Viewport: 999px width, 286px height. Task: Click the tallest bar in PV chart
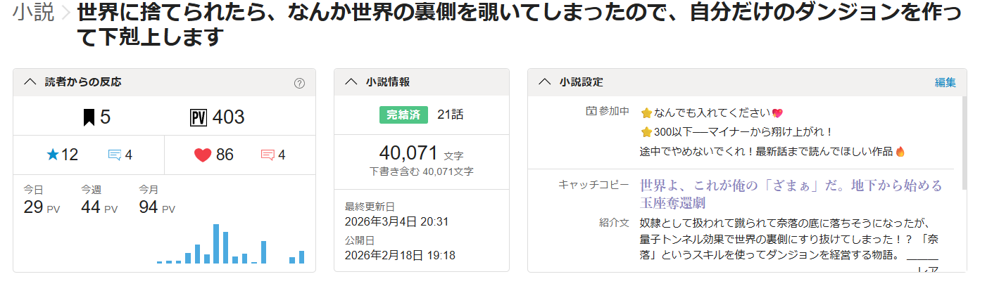click(217, 244)
